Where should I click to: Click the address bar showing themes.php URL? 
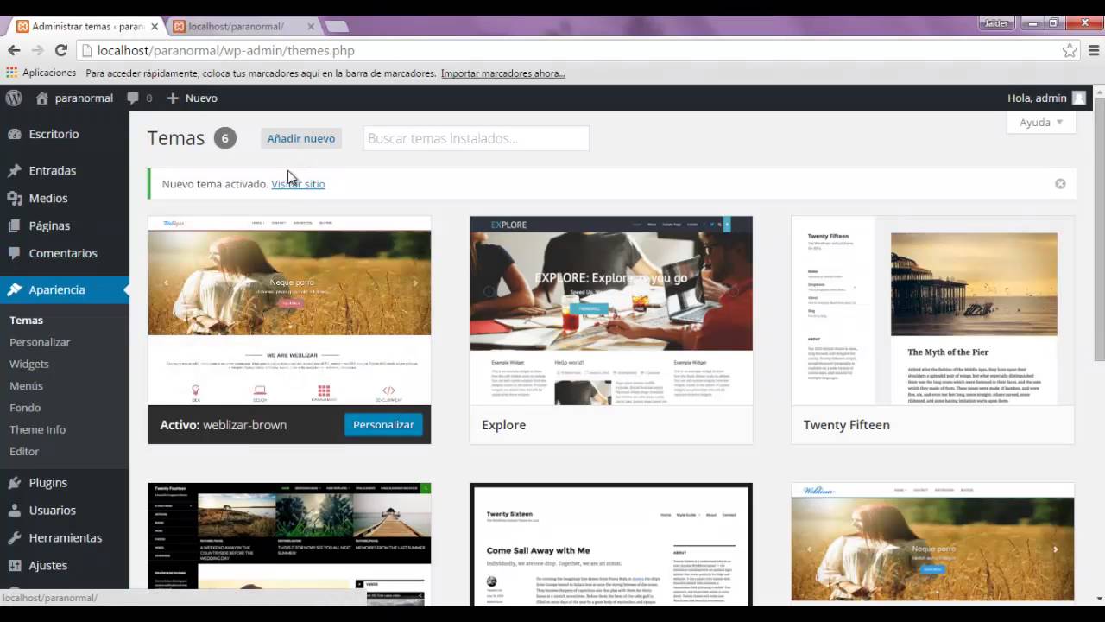point(570,50)
